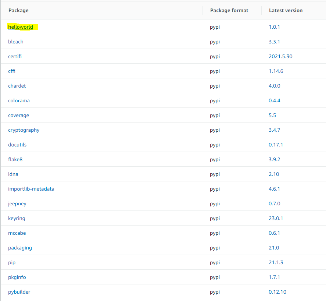The height and width of the screenshot is (301, 326).
Task: Click version 21.1.3 next to pip
Action: tap(276, 262)
